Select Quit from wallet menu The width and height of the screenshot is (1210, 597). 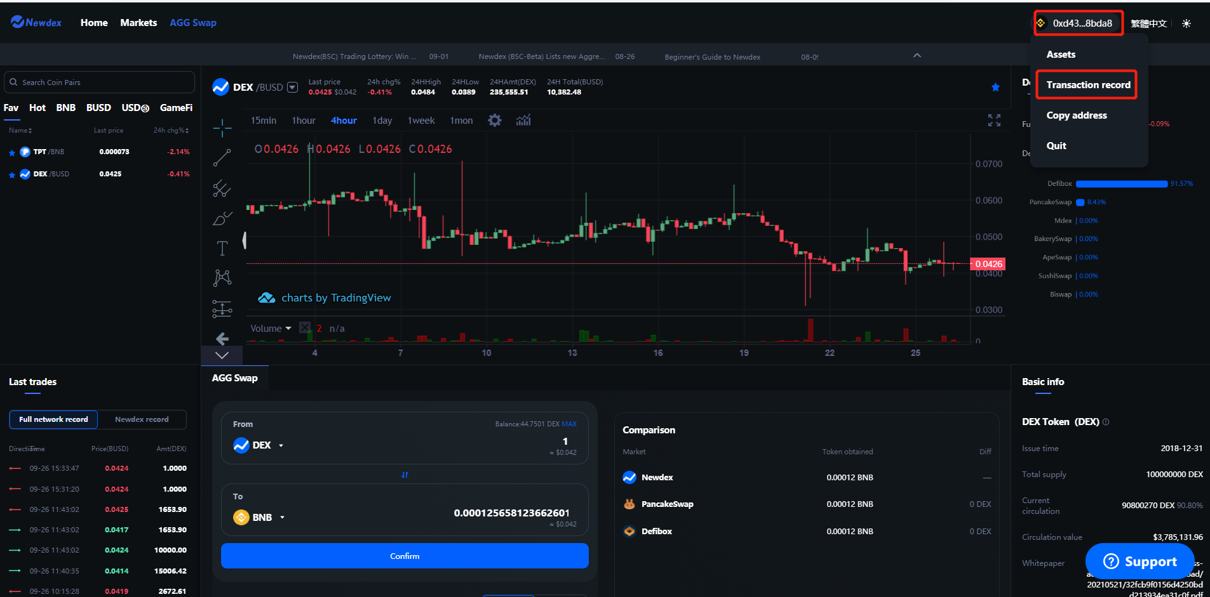tap(1056, 146)
